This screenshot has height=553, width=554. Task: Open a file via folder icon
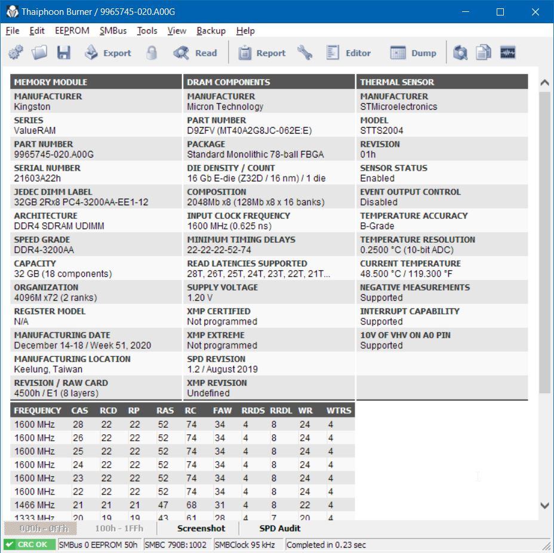coord(39,53)
